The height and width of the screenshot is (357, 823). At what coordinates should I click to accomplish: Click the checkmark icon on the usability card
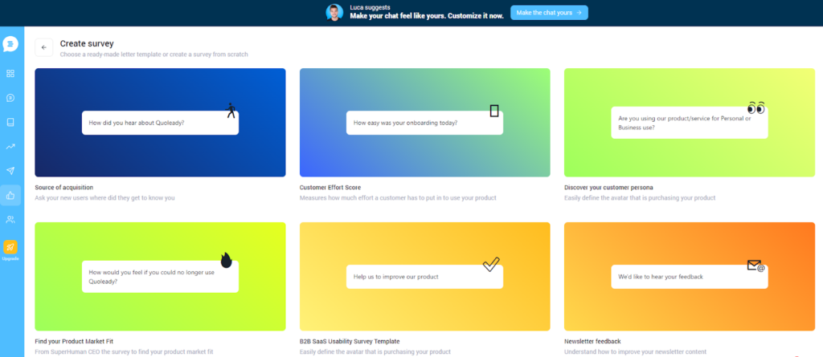coord(491,264)
